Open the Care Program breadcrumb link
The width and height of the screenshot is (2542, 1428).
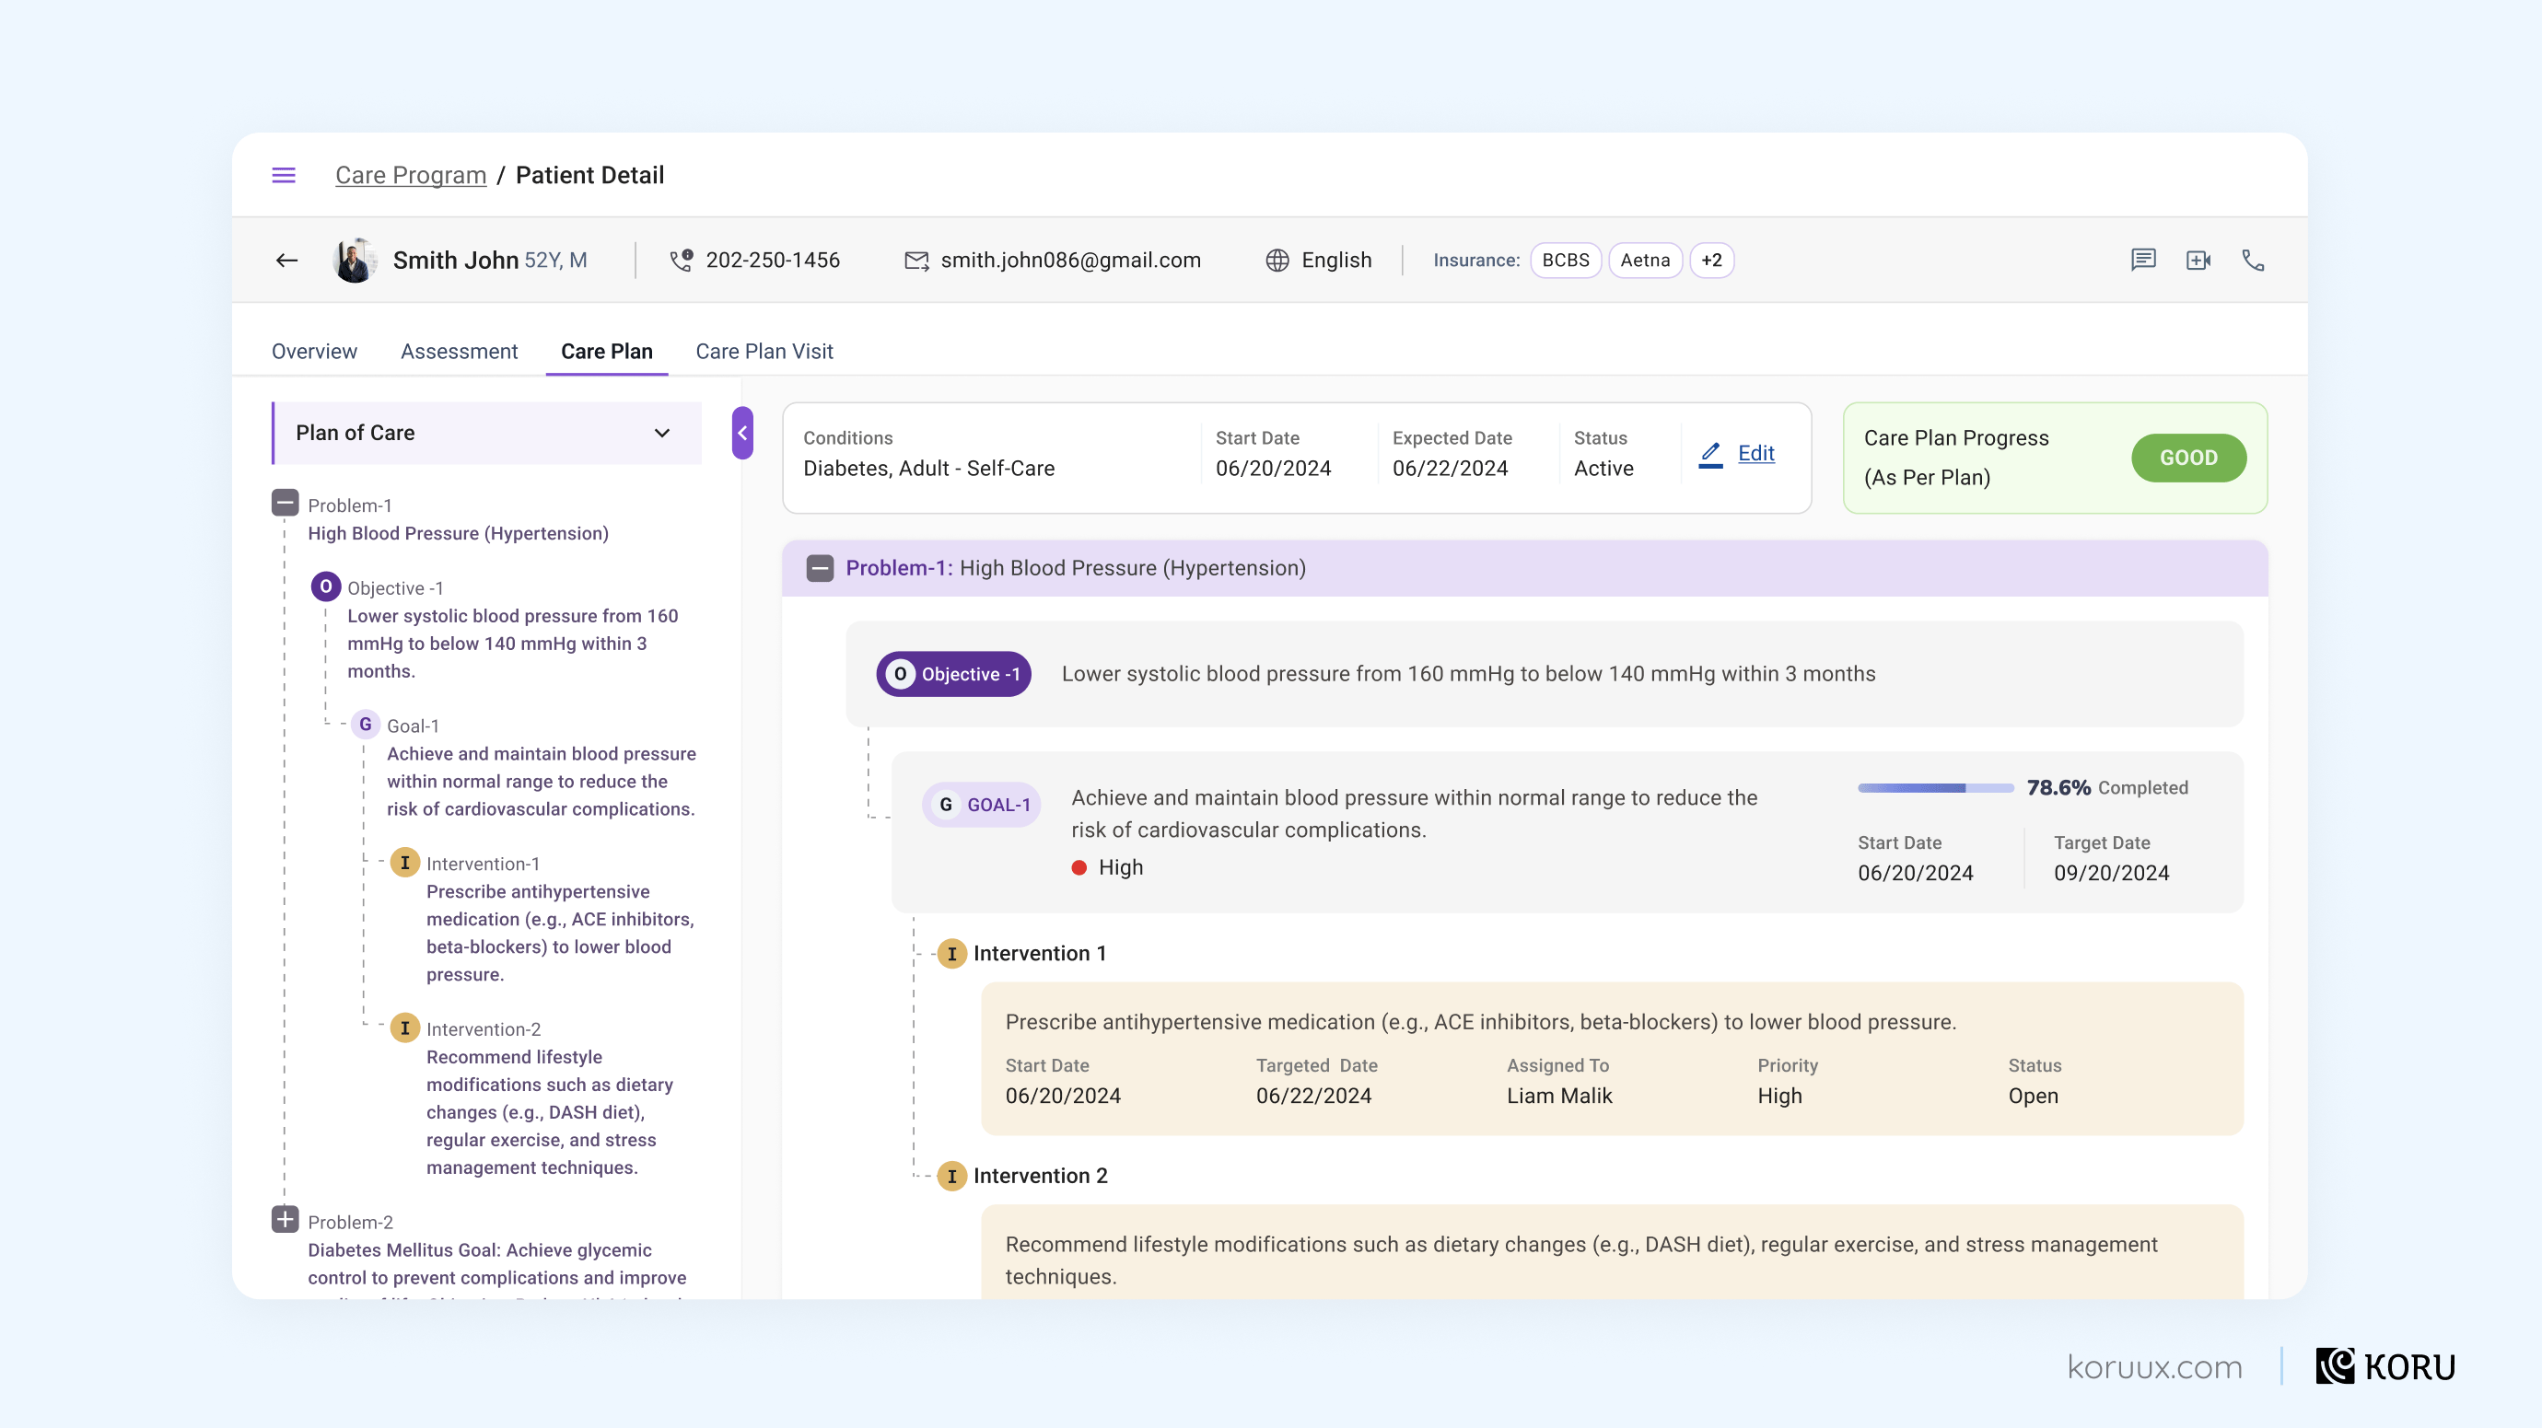coord(411,175)
